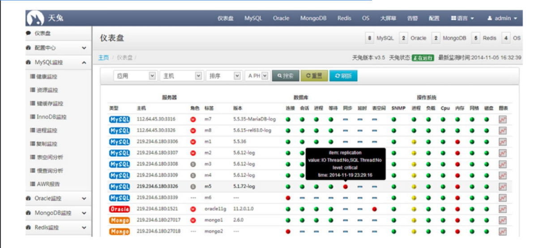Click red connection dot for m6 row
Viewport: 534px width, 248px height.
(288, 198)
